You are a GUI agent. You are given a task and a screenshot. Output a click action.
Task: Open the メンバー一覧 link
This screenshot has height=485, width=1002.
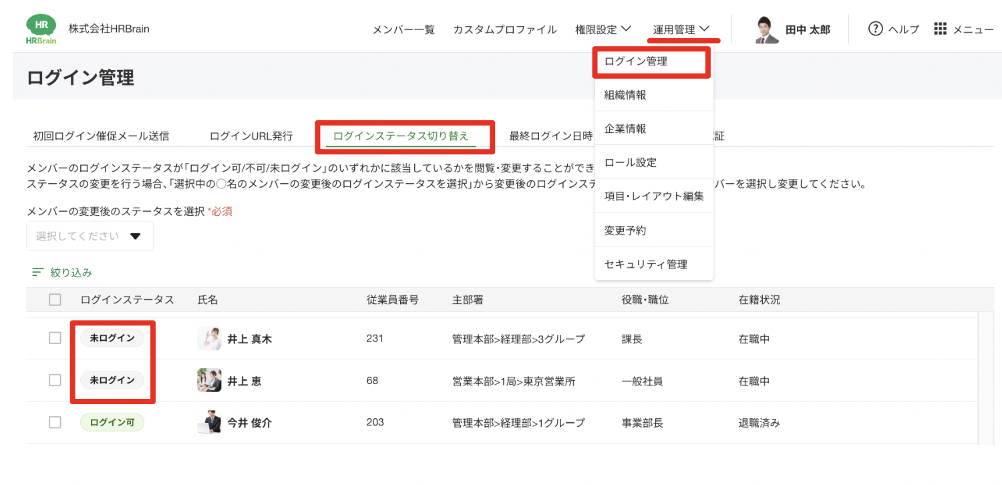[403, 29]
